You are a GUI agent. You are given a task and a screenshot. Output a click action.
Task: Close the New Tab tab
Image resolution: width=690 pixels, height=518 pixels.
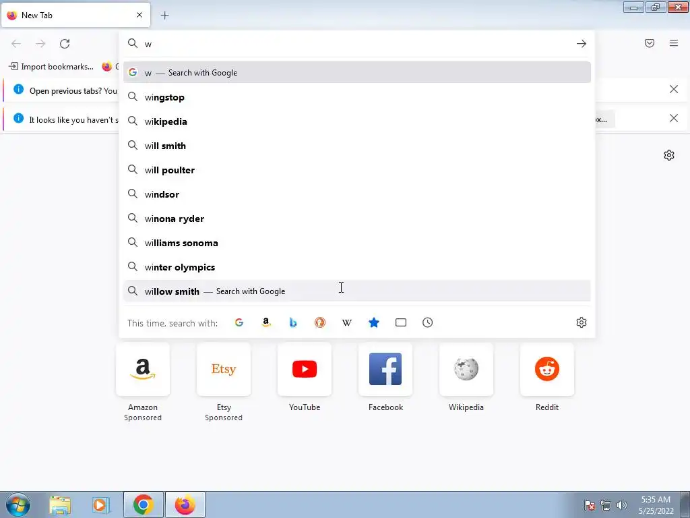tap(139, 15)
